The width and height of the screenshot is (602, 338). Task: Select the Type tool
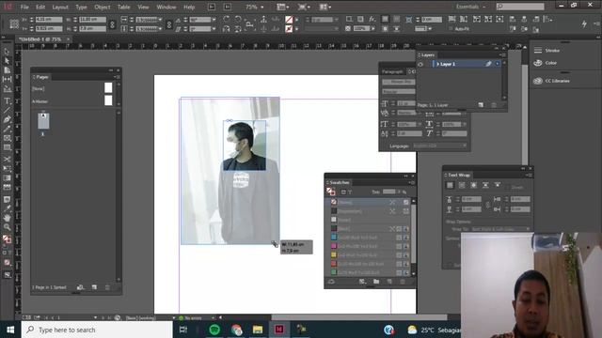coord(7,100)
